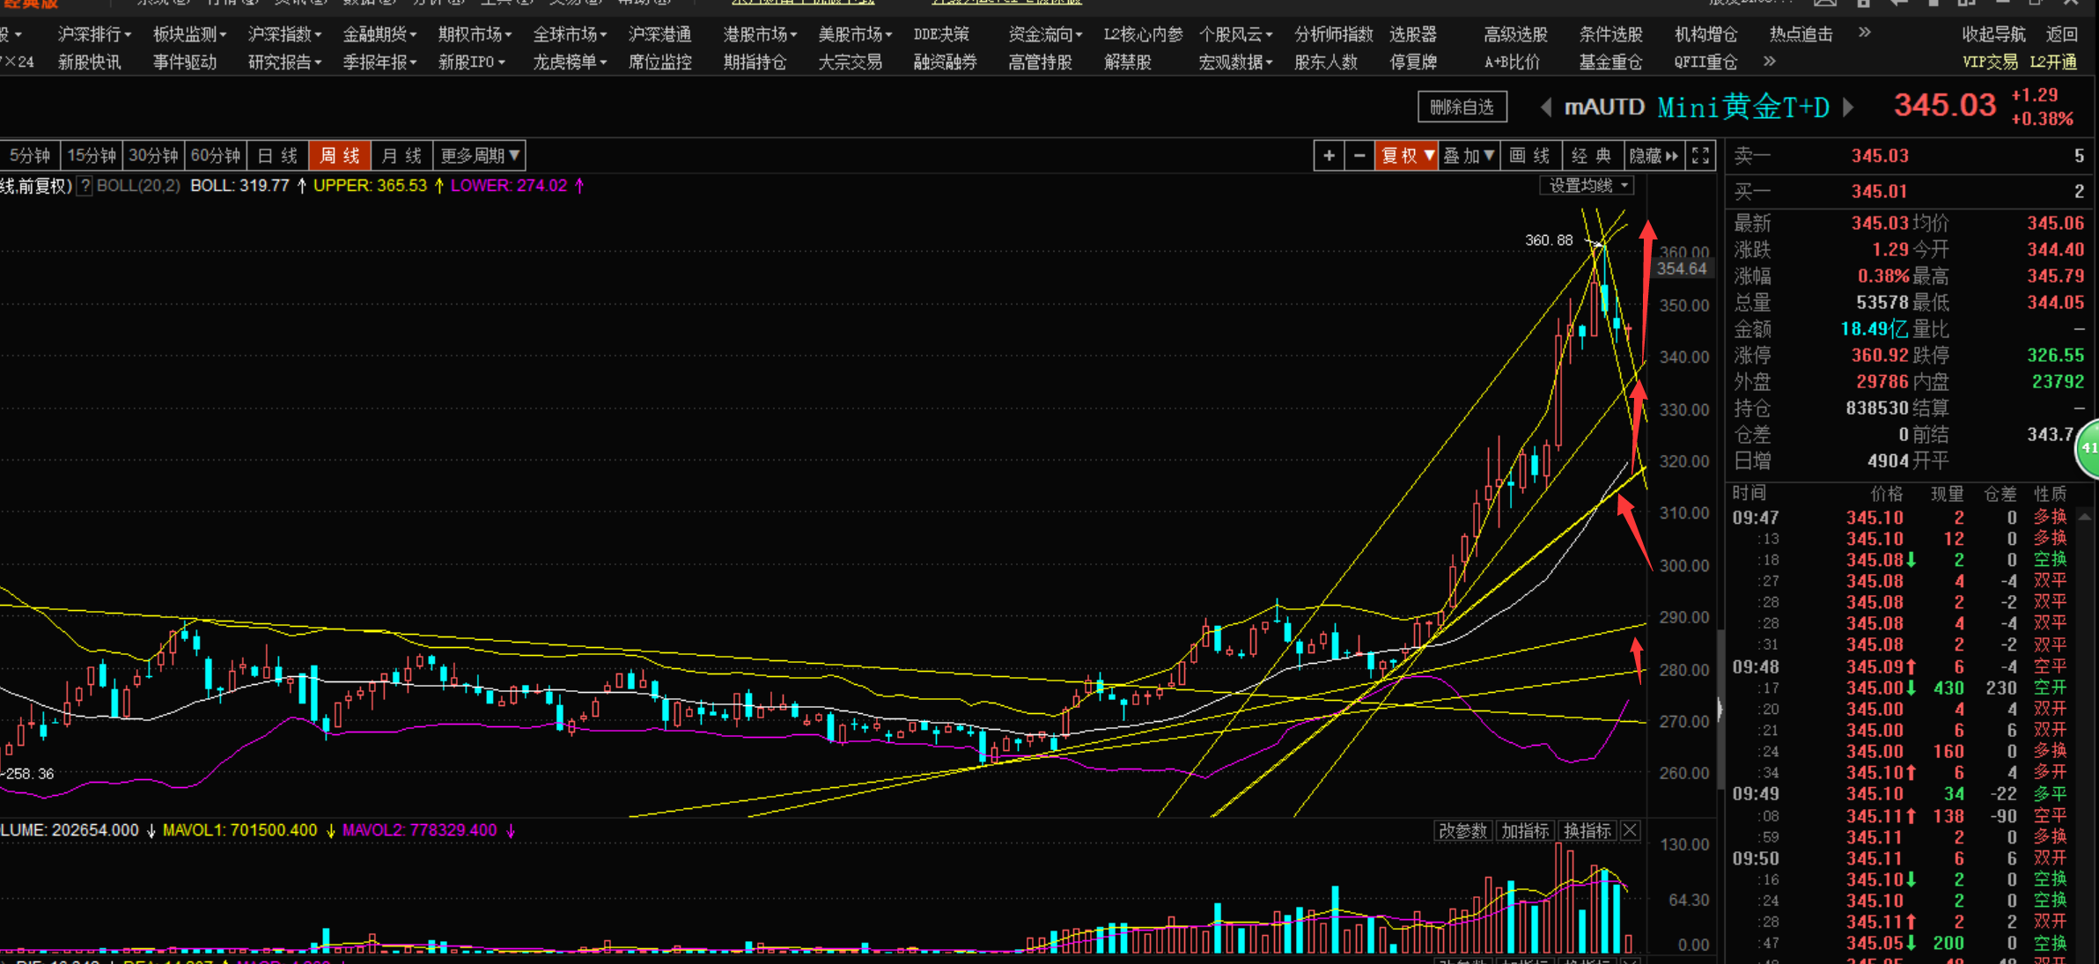Click the 加指标 add indicator button
2099x964 pixels.
coord(1525,830)
